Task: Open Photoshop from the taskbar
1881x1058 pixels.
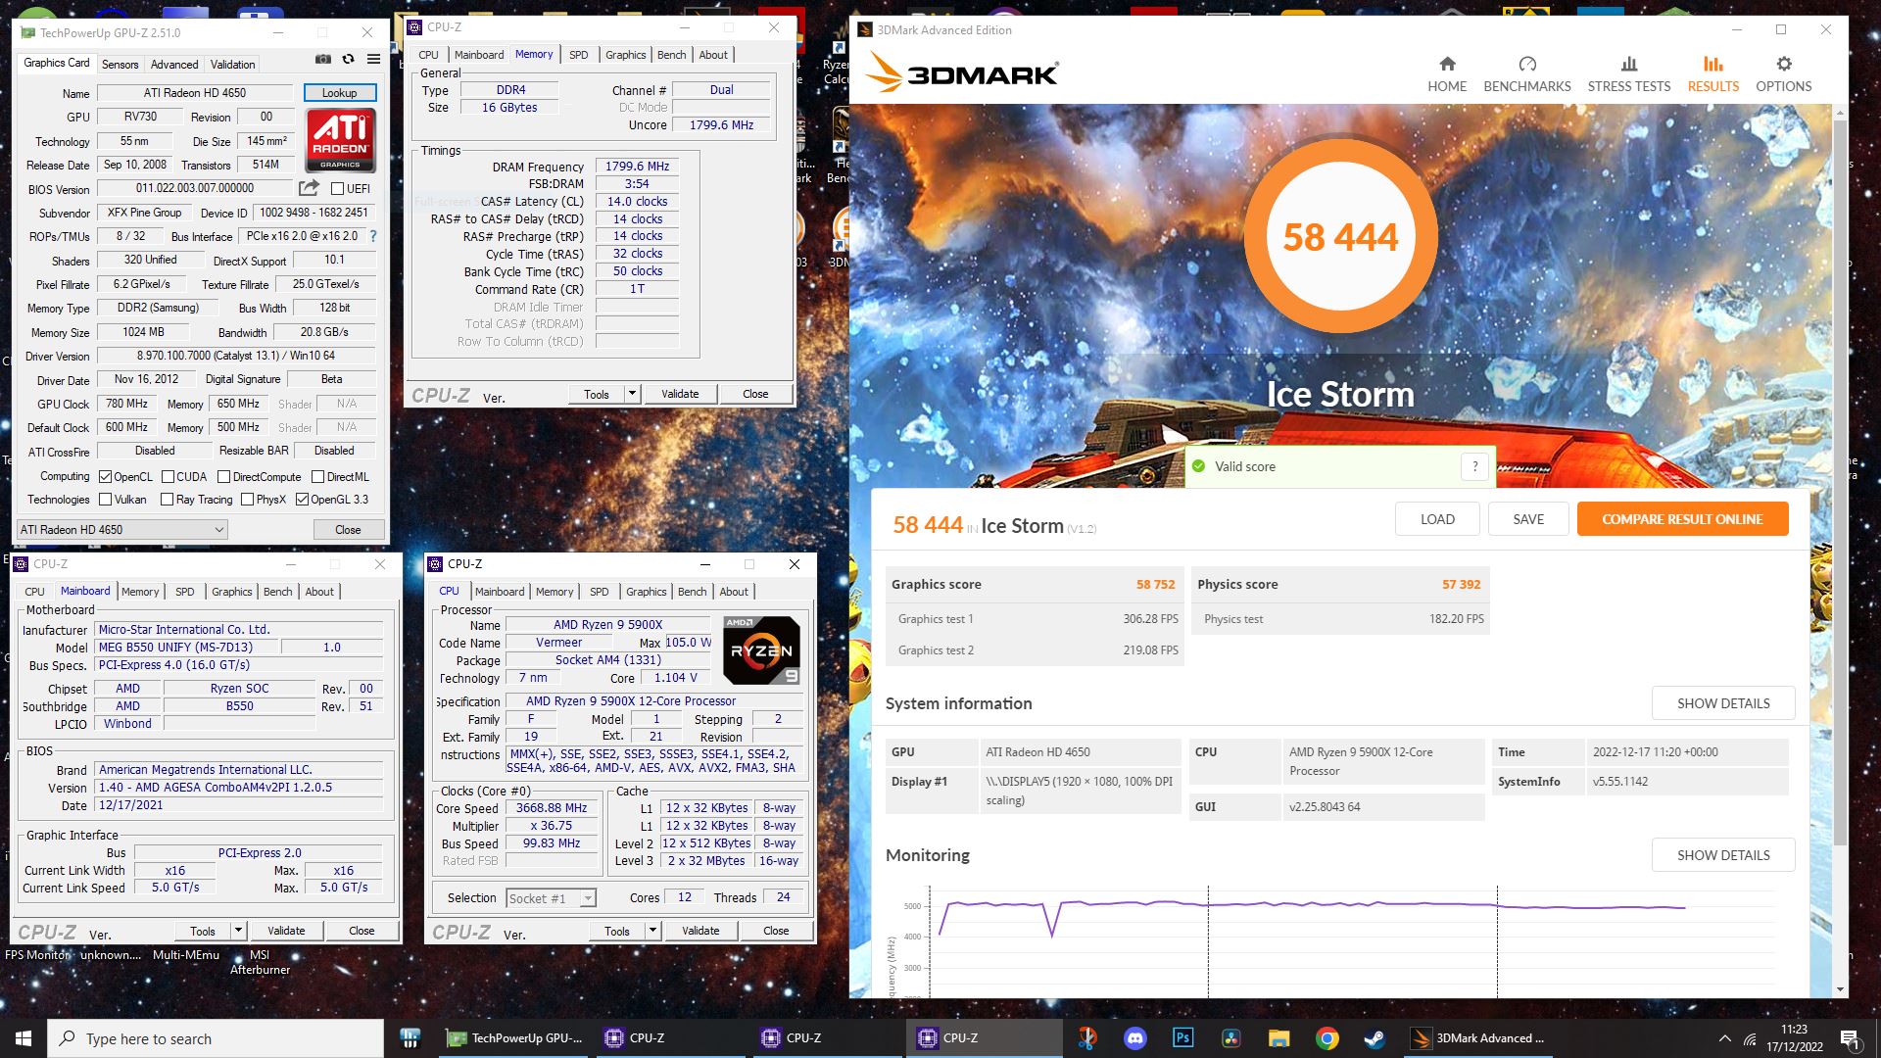Action: (1182, 1038)
